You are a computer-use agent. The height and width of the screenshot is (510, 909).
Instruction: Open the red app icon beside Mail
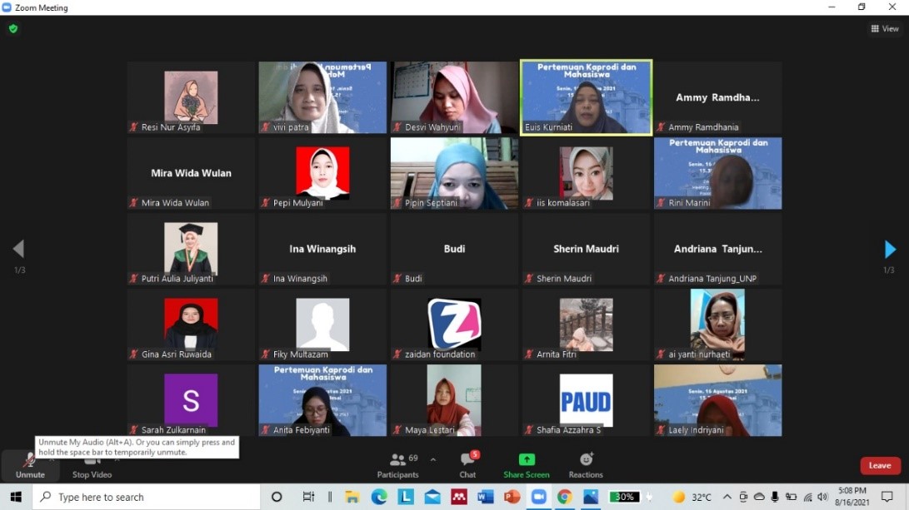click(459, 497)
